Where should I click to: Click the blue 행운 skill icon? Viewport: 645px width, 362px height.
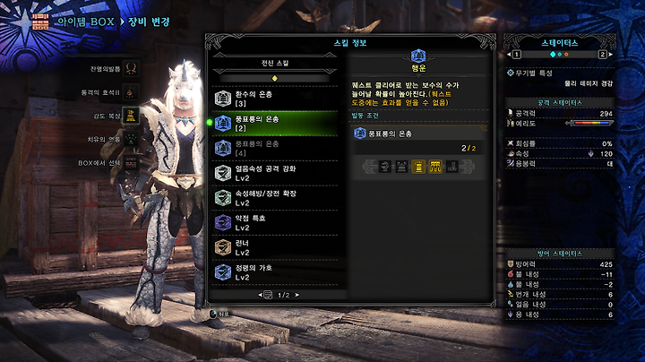point(418,56)
